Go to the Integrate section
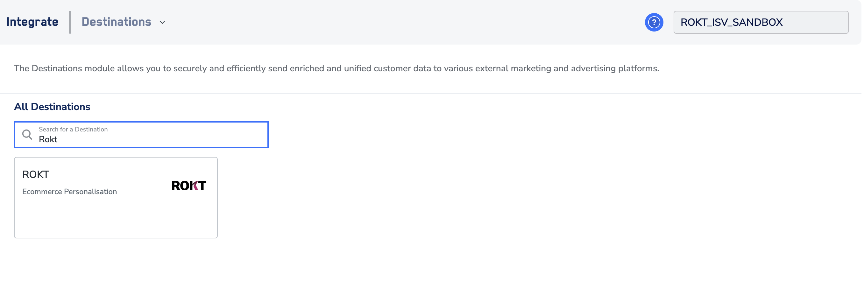864x282 pixels. 32,22
